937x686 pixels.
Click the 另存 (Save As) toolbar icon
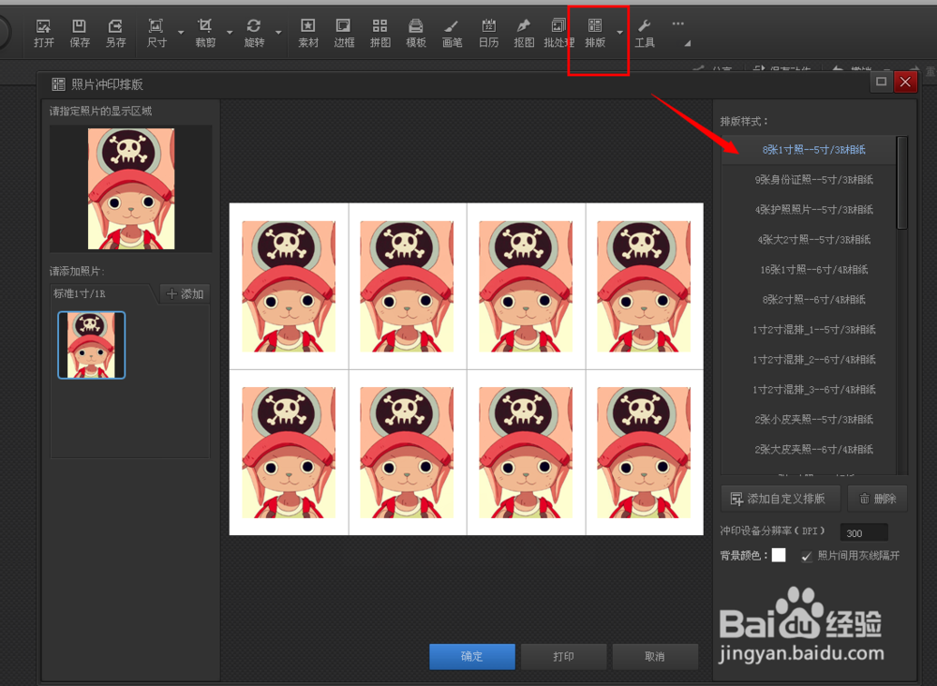pos(115,33)
